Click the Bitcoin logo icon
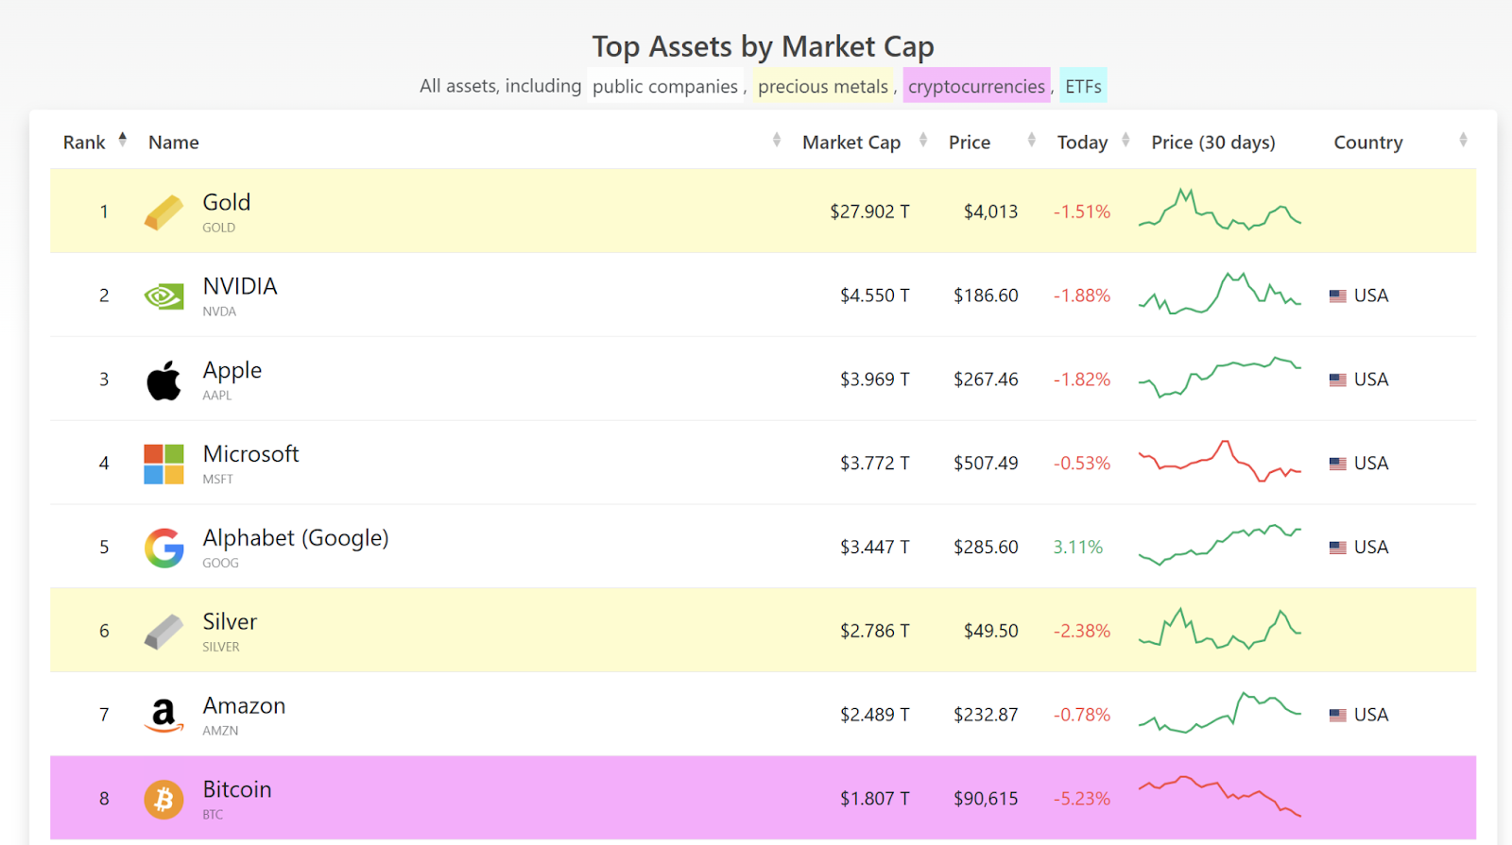 tap(163, 800)
